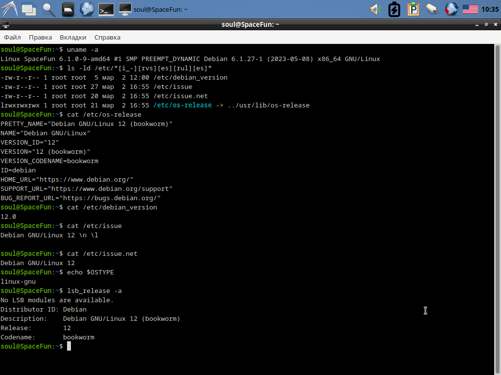Click the "cat /etc/issue.net" command

pyautogui.click(x=102, y=254)
